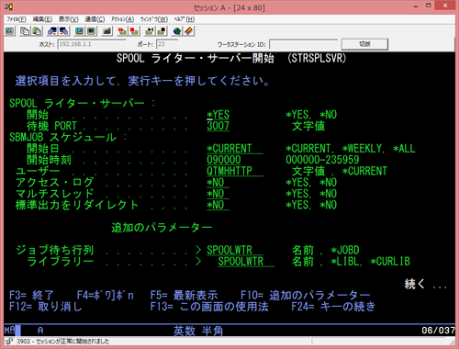
Task: Click the 開始時刻 field showing 090000
Action: 224,160
